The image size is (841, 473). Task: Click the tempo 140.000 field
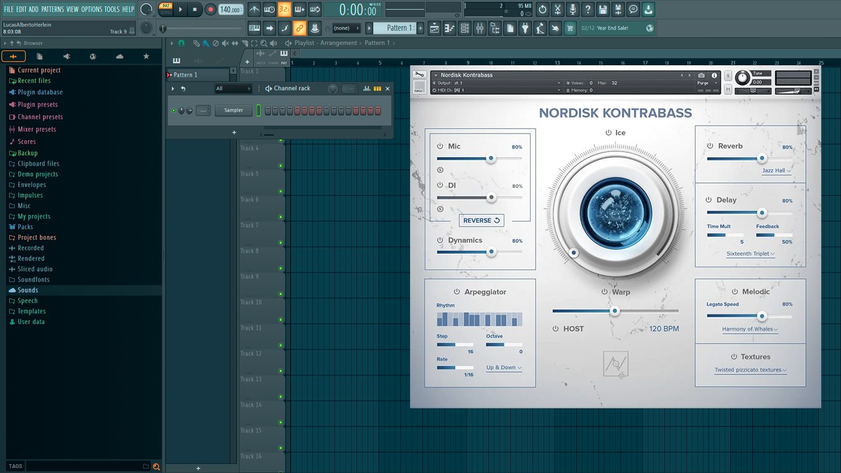[231, 10]
